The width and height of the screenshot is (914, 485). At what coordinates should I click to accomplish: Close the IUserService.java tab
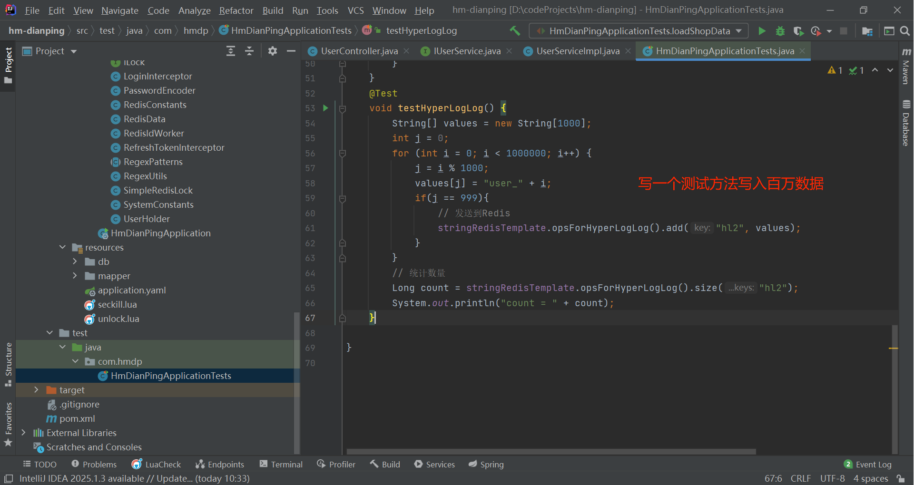[x=509, y=51]
